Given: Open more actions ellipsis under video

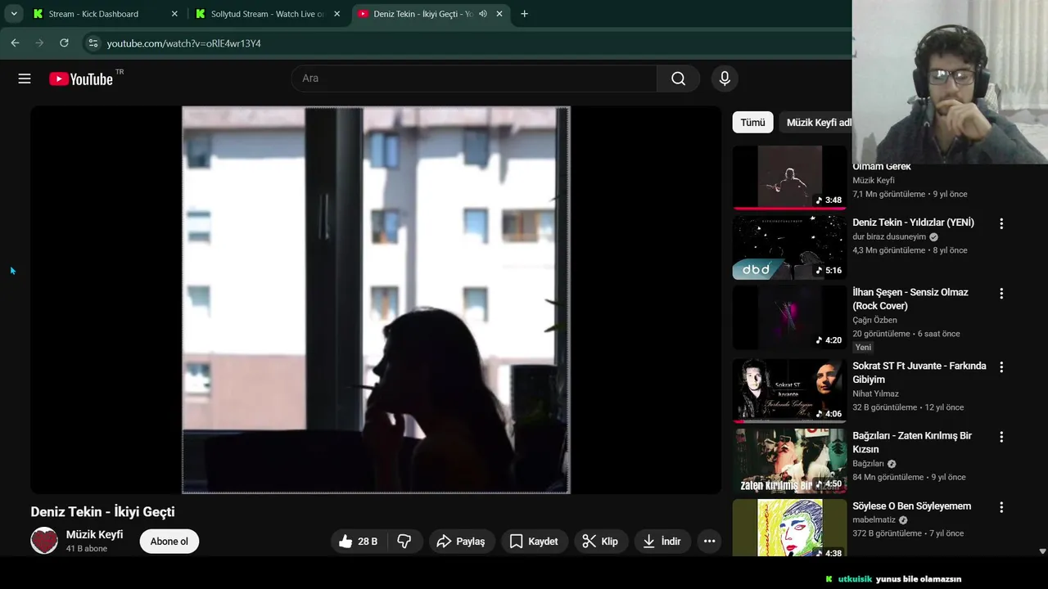Looking at the screenshot, I should coord(709,542).
